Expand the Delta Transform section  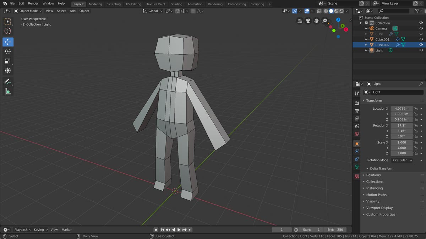[381, 168]
